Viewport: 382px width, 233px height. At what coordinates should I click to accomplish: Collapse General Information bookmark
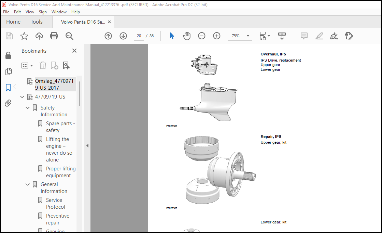[28, 184]
